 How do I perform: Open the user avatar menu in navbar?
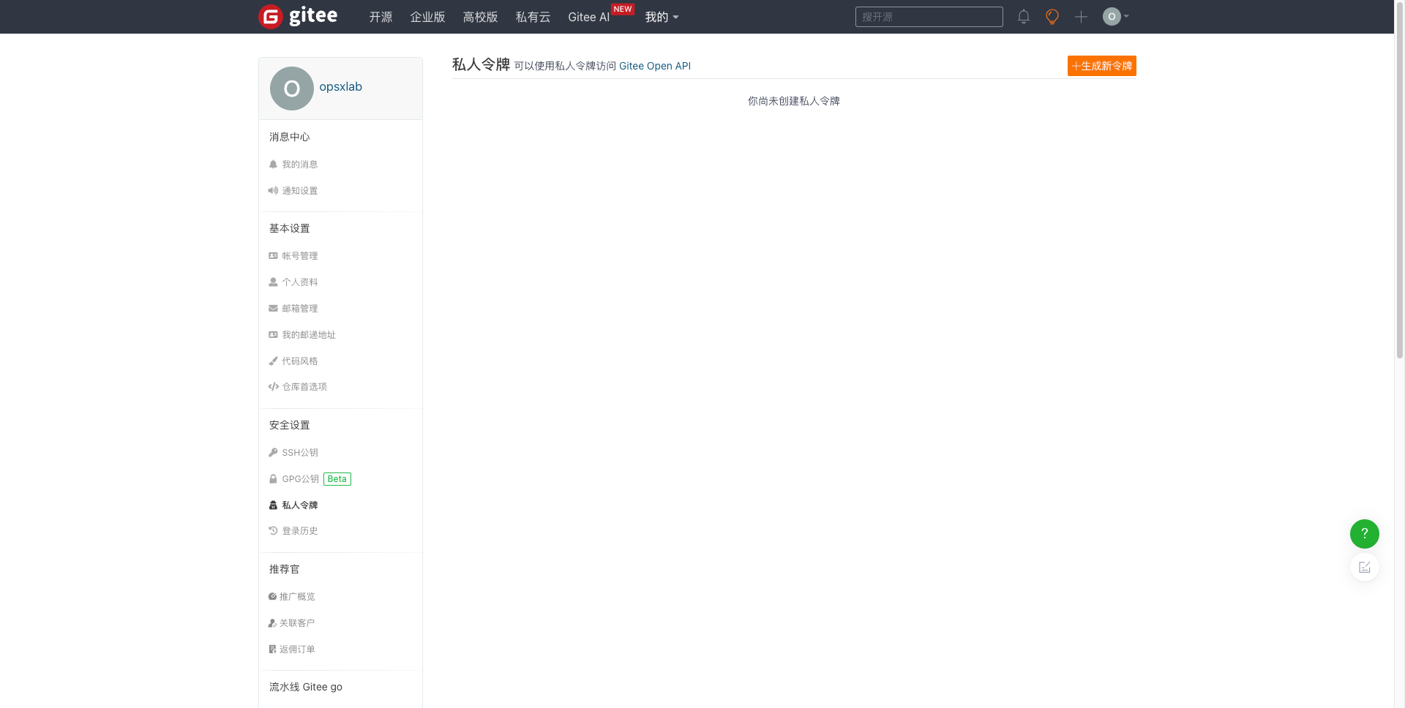tap(1116, 16)
